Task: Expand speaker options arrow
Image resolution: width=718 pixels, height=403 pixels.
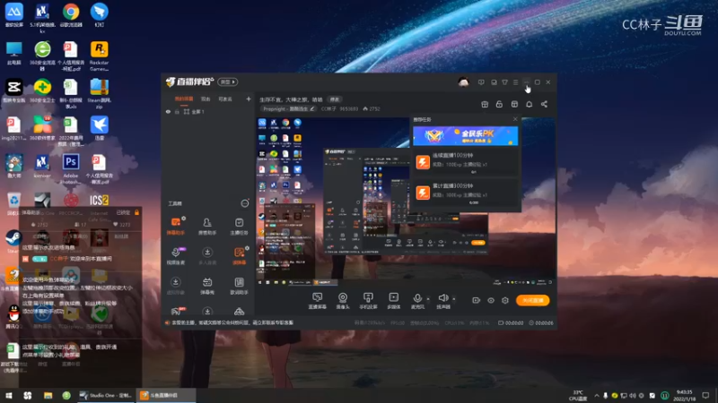Action: (454, 299)
